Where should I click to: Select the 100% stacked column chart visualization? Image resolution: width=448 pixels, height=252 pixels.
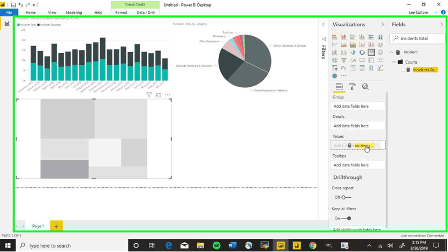[x=380, y=37]
